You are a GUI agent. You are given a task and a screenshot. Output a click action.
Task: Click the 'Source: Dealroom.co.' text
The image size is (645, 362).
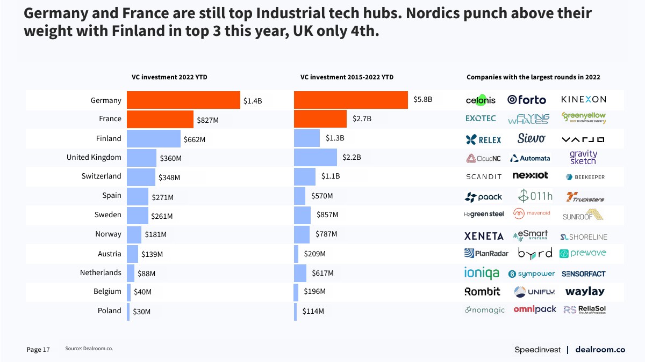click(x=89, y=349)
